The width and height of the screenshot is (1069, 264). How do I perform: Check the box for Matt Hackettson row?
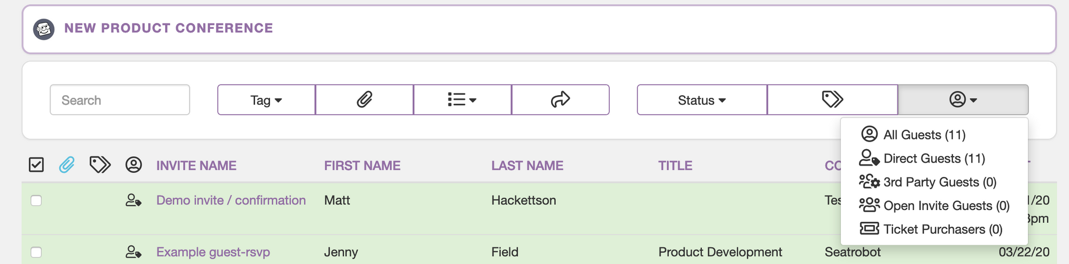[x=36, y=200]
